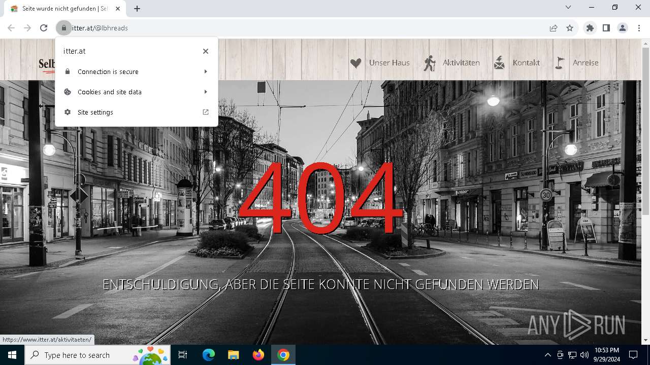Expand Cookies and site data submenu
This screenshot has height=365, width=650.
137,92
